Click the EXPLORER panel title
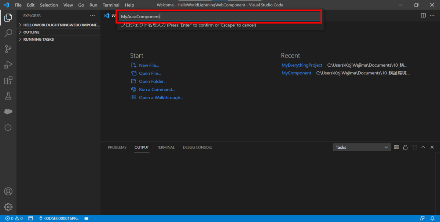 [32, 16]
